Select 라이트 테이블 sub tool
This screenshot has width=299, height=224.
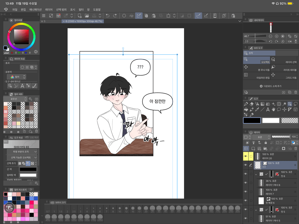pos(284,68)
